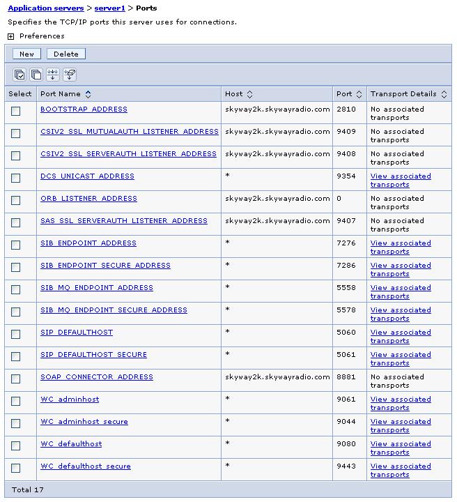Tick checkbox for CSIV2_SSL_MUTUALAUTH_LISTENER_ADDRESS

(15, 133)
